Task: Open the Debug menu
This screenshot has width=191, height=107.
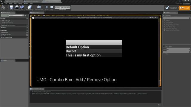Action: point(20,4)
